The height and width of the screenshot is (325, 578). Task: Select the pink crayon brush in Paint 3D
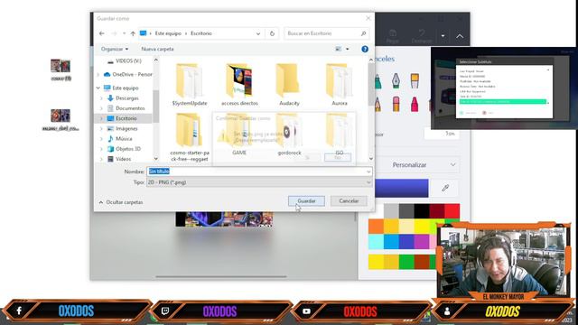[415, 104]
